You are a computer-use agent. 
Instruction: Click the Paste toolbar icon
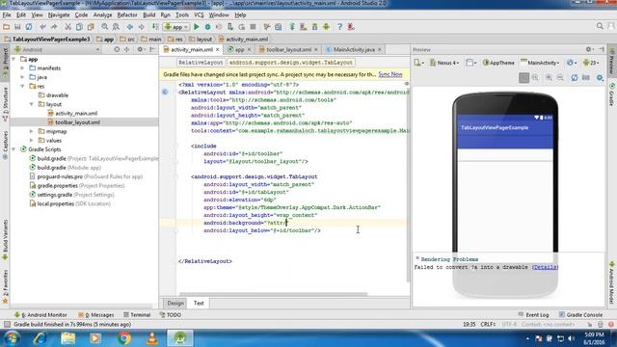(x=91, y=27)
